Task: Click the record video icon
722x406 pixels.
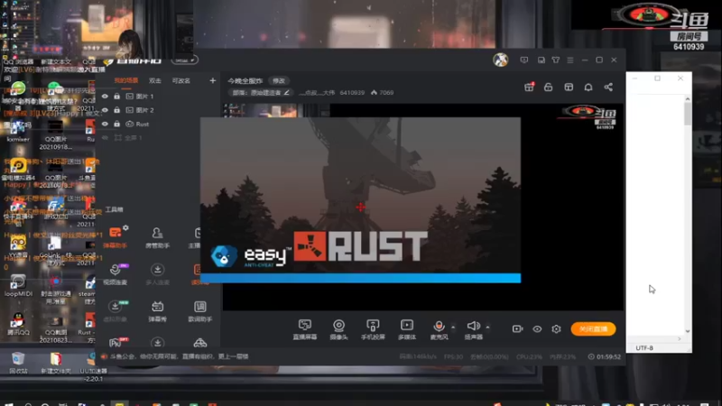Action: click(517, 328)
